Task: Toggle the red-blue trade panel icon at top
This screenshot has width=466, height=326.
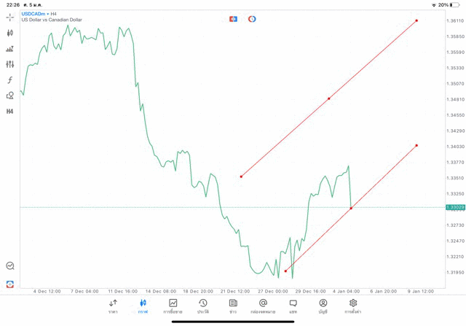Action: 233,19
